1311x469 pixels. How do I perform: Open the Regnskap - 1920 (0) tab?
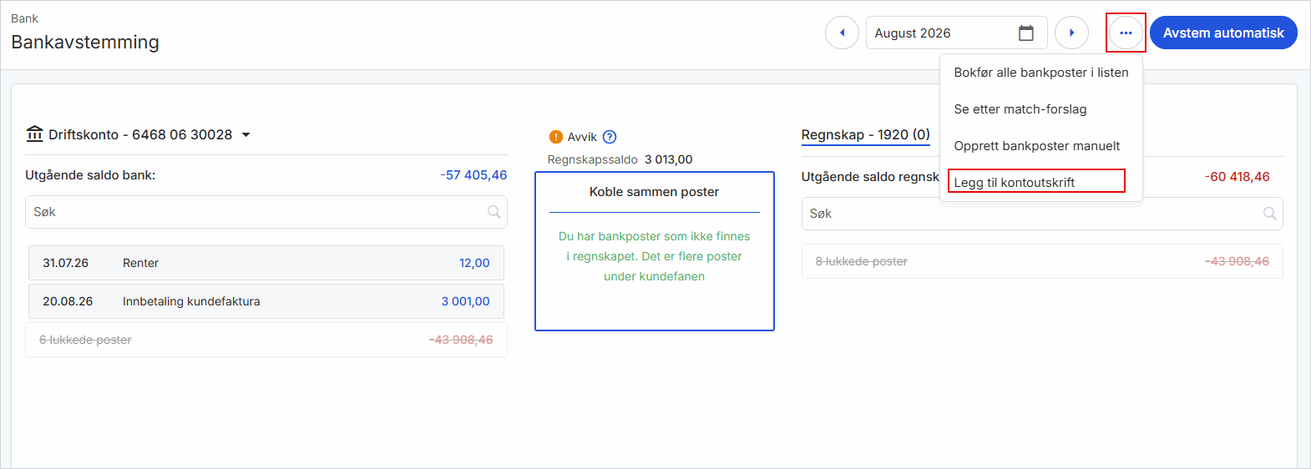pyautogui.click(x=865, y=134)
